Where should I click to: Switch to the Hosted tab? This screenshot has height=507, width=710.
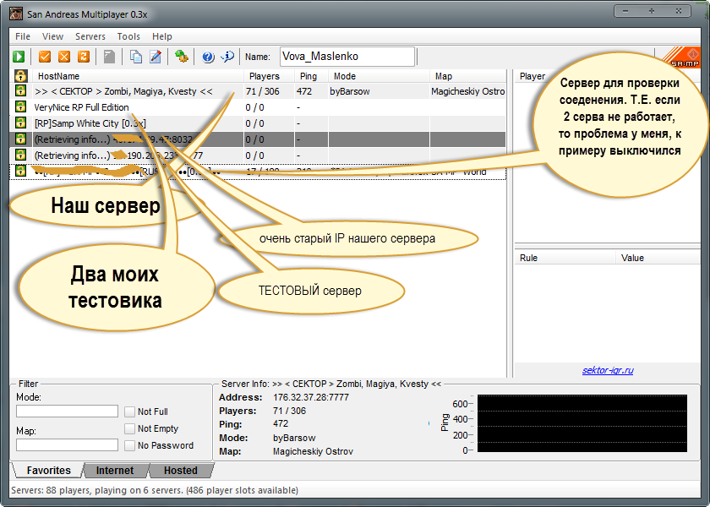pos(181,471)
